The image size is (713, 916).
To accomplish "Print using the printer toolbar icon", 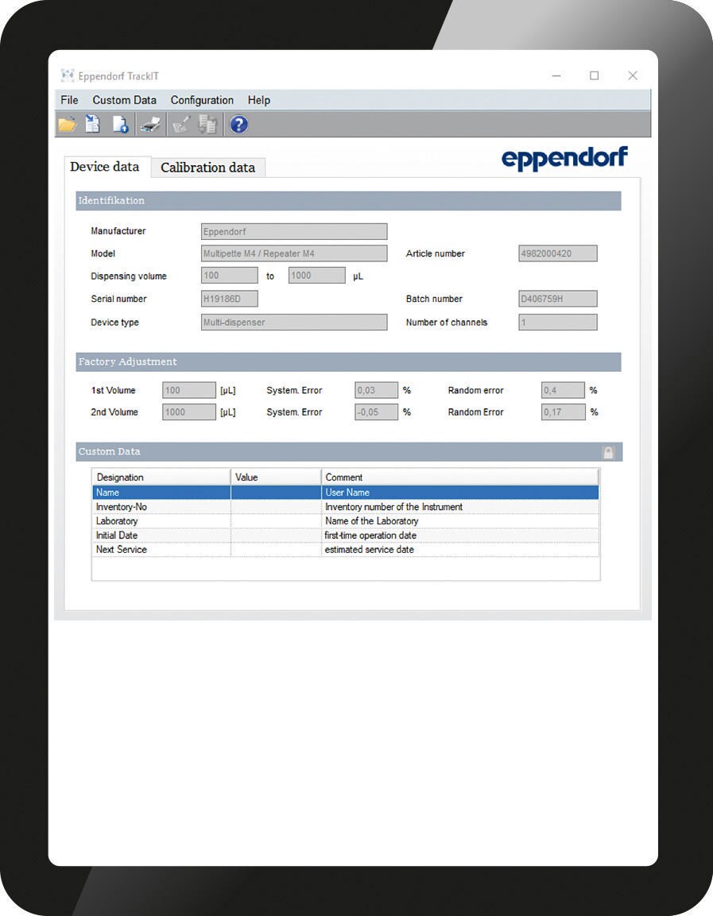I will 151,125.
